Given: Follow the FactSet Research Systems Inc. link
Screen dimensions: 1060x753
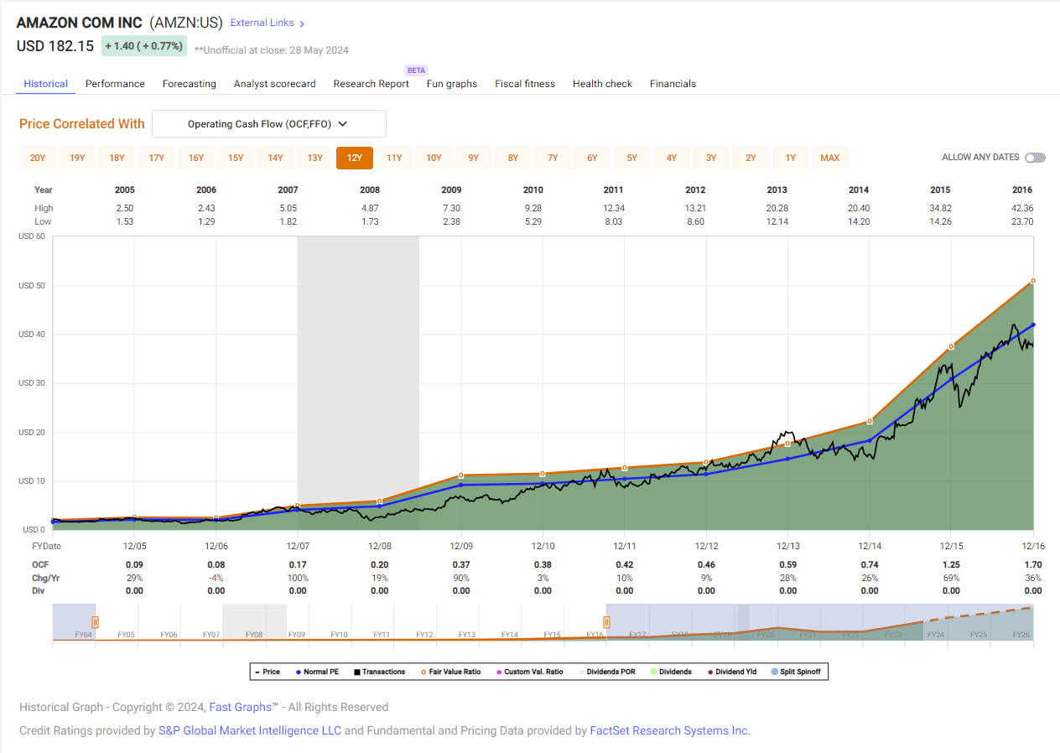Looking at the screenshot, I should pyautogui.click(x=668, y=730).
